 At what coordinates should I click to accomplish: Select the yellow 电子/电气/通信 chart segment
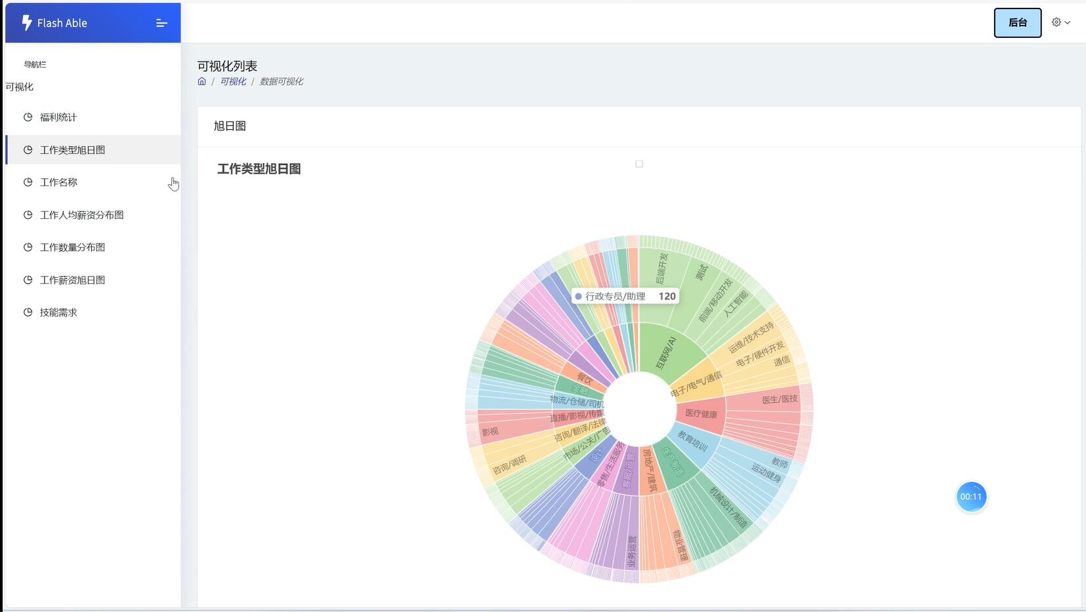pyautogui.click(x=696, y=385)
